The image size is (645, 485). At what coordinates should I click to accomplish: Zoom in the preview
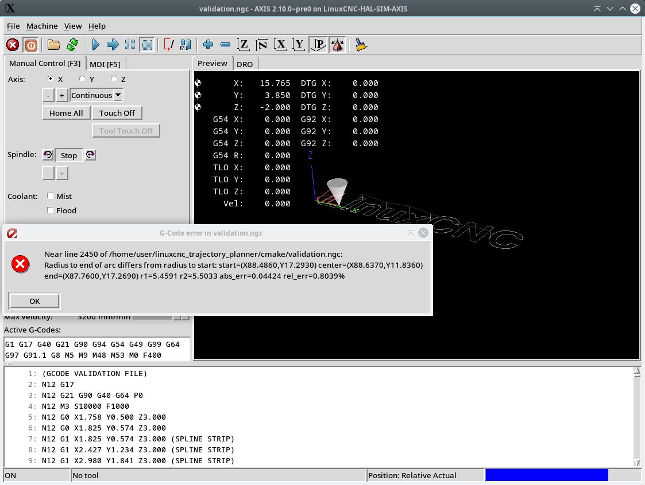[208, 45]
